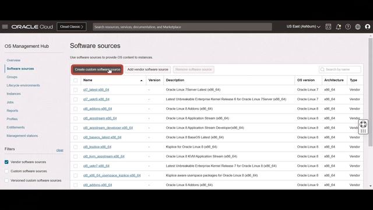Focus the global resources search bar
373x210 pixels.
coord(182,27)
